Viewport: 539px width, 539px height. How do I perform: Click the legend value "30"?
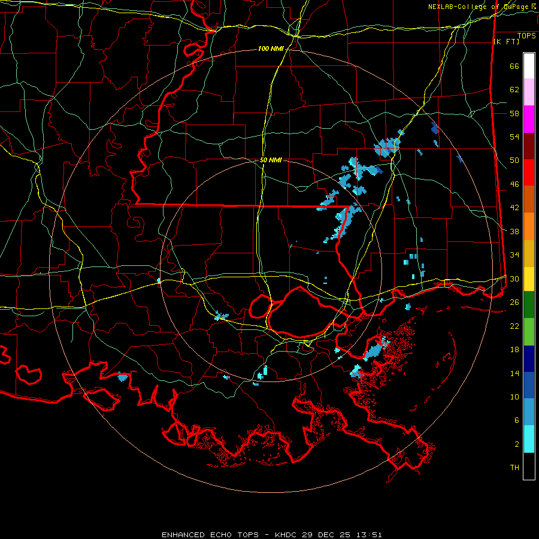[514, 278]
